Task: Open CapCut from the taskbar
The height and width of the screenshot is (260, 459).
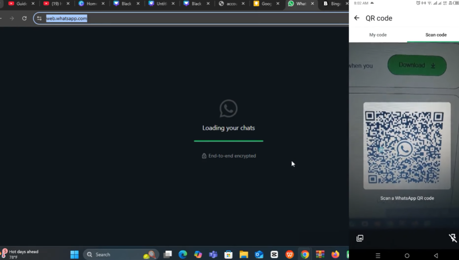Action: coord(274,255)
